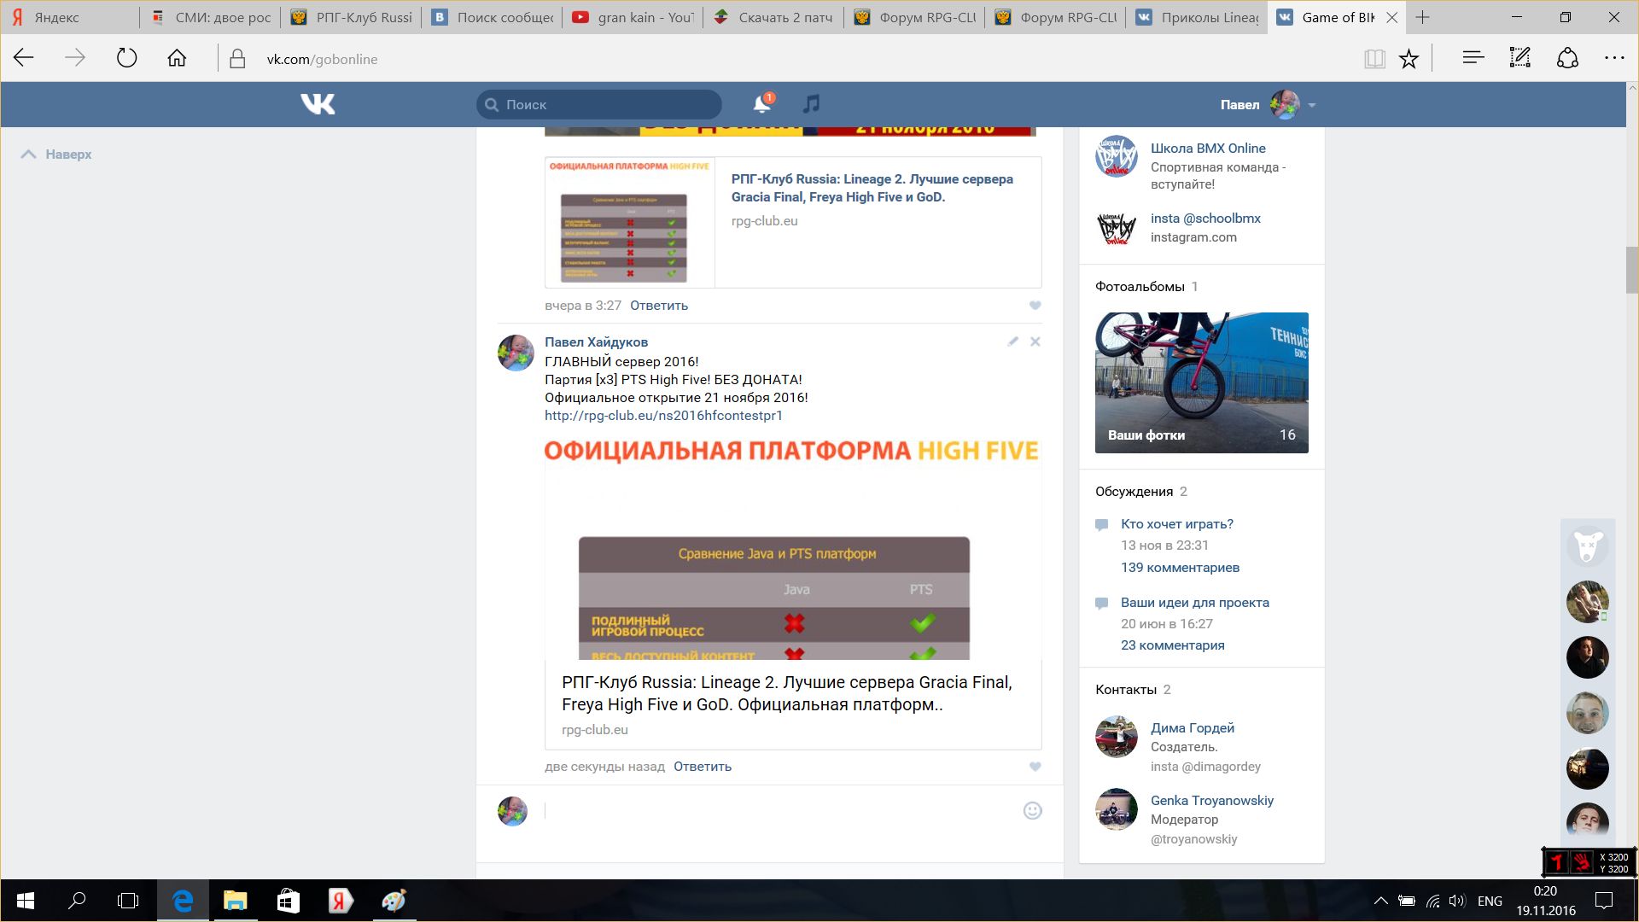The width and height of the screenshot is (1639, 922).
Task: Open Edge Hub panel
Action: (x=1473, y=59)
